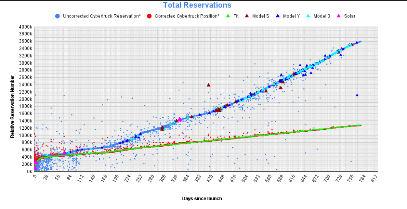This screenshot has width=407, height=209.
Task: Click the 1000k y-axis label
Action: click(25, 136)
